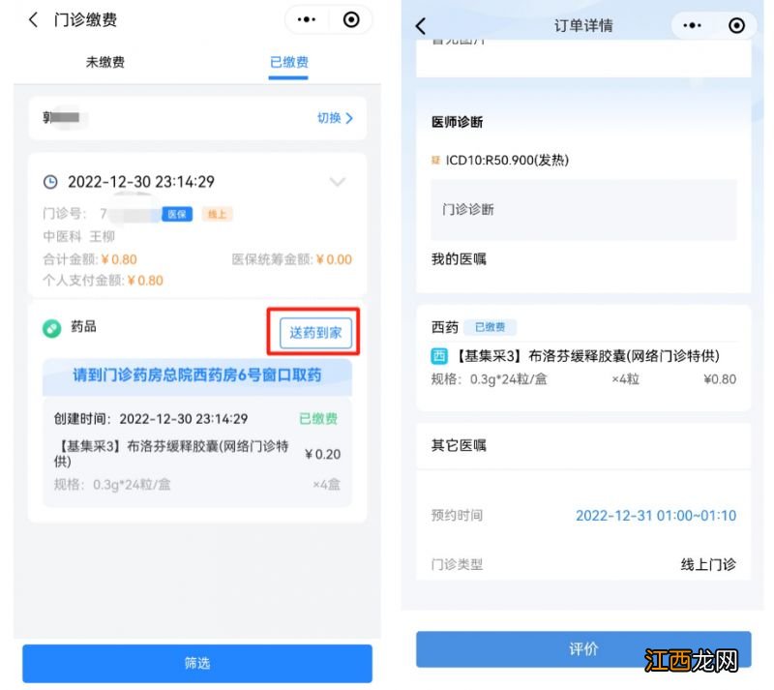Screen dimensions: 774x690
Task: Tap the 线上 tag on the visit record
Action: click(216, 214)
